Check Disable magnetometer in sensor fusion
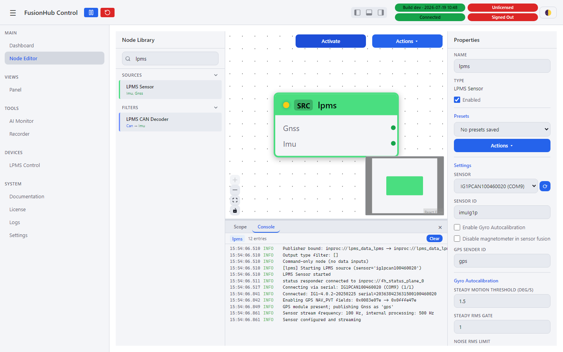The image size is (563, 352). (x=457, y=239)
